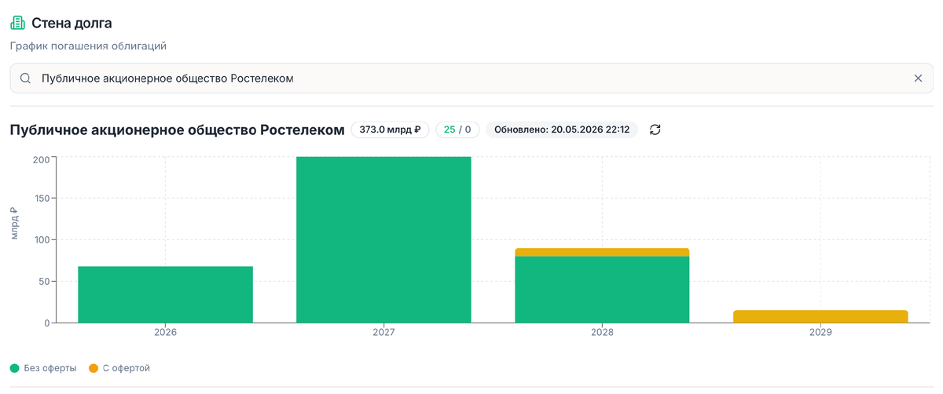Click the building icon beside Стена долга
Screen dimensions: 943x394
[17, 24]
